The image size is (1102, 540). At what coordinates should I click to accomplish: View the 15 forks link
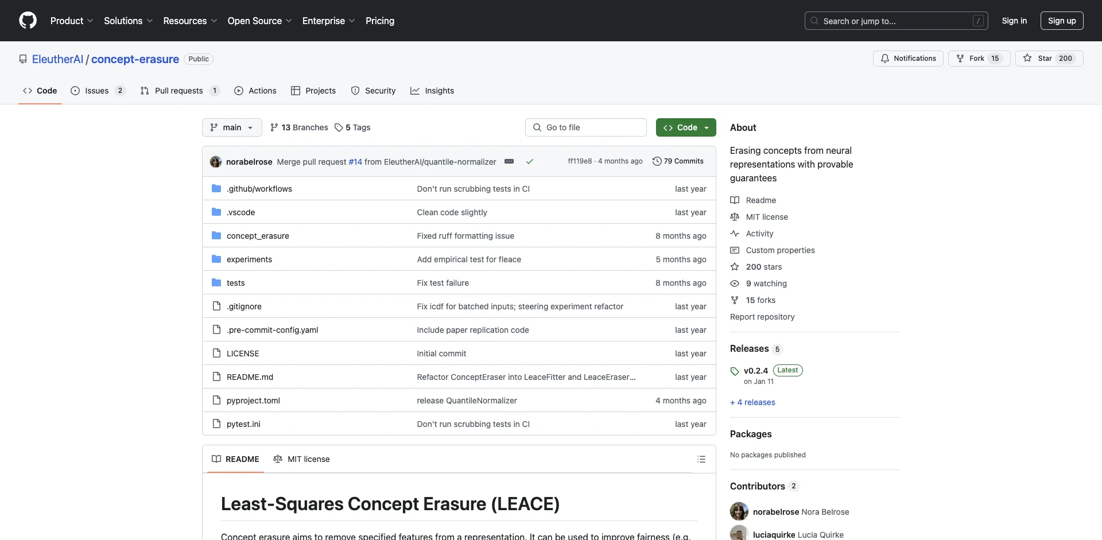[x=753, y=300]
